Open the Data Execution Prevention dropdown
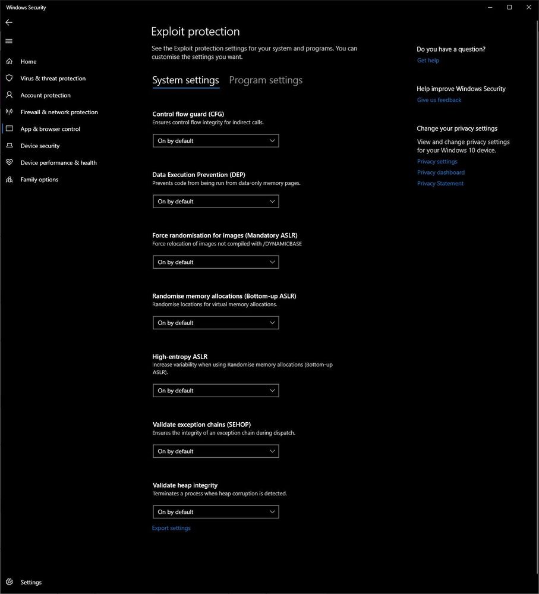Screen dimensions: 539x594 (216, 201)
